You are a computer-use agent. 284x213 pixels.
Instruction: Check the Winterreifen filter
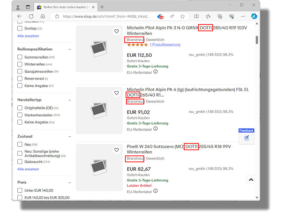pyautogui.click(x=20, y=64)
